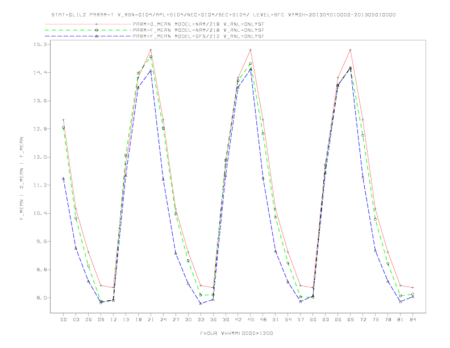This screenshot has height=348, width=450.
Task: Click x-axis forecast hour label 51
Action: pos(276,320)
